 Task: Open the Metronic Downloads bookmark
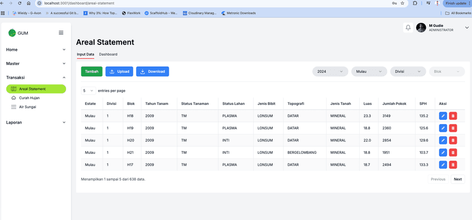coord(238,13)
